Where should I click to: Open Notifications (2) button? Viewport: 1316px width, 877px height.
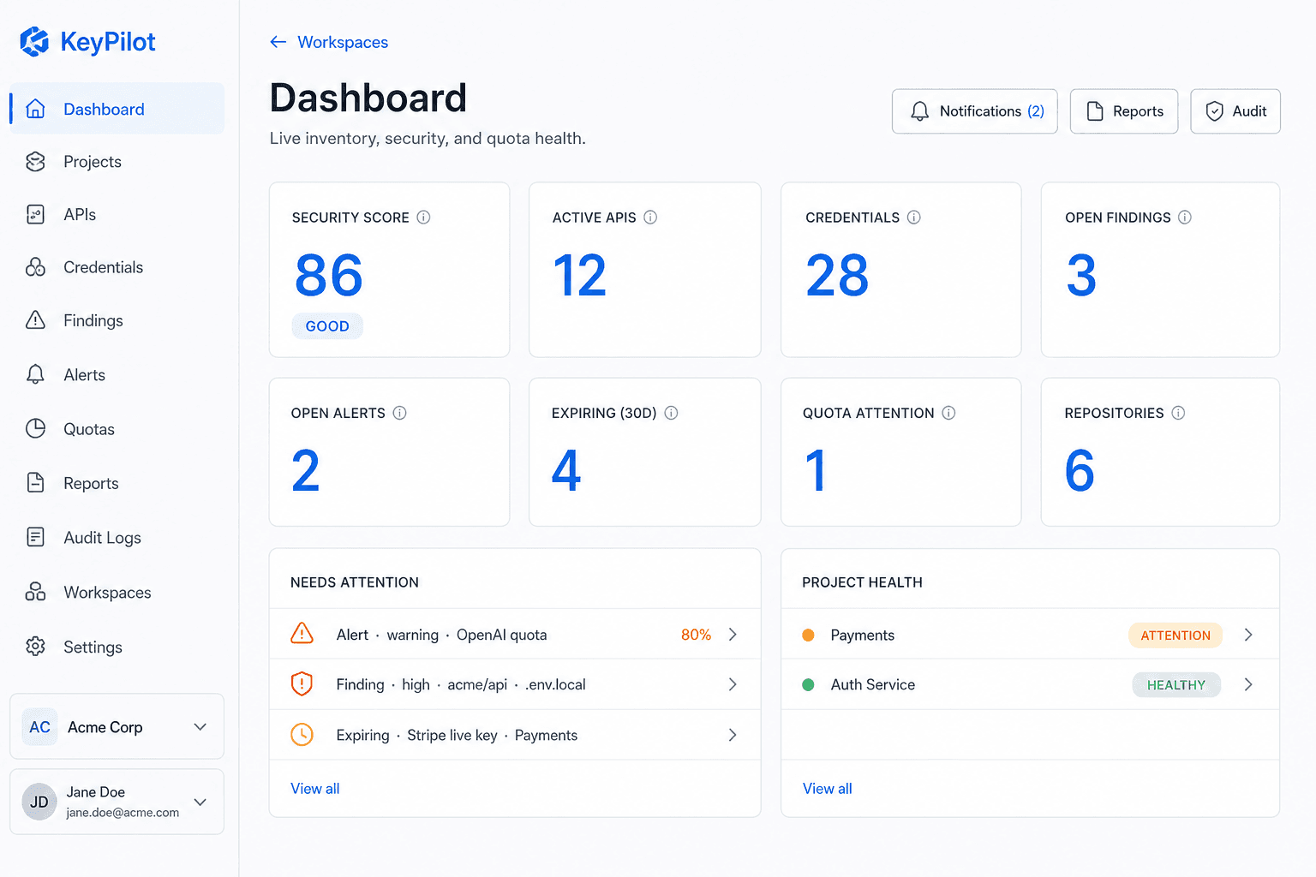(x=975, y=111)
